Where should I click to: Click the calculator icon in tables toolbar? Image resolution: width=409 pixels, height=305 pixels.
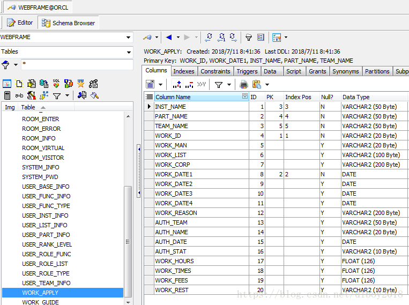click(x=7, y=96)
